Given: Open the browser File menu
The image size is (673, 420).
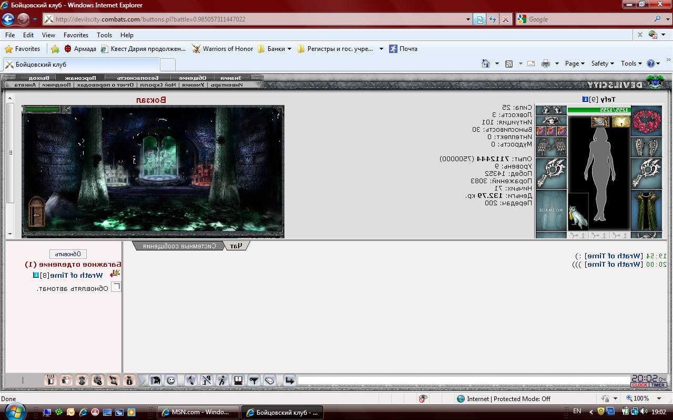Looking at the screenshot, I should (10, 35).
